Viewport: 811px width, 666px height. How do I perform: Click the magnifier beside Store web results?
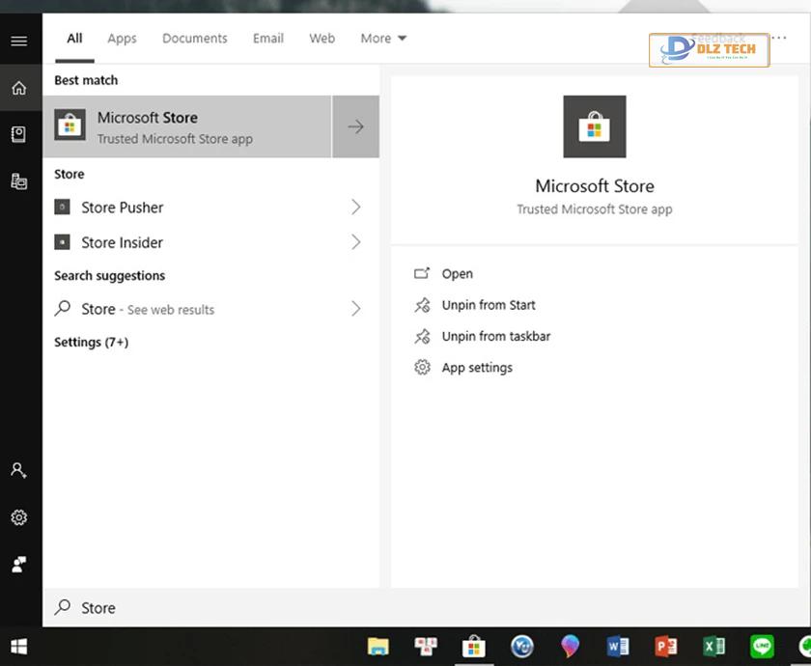point(63,309)
